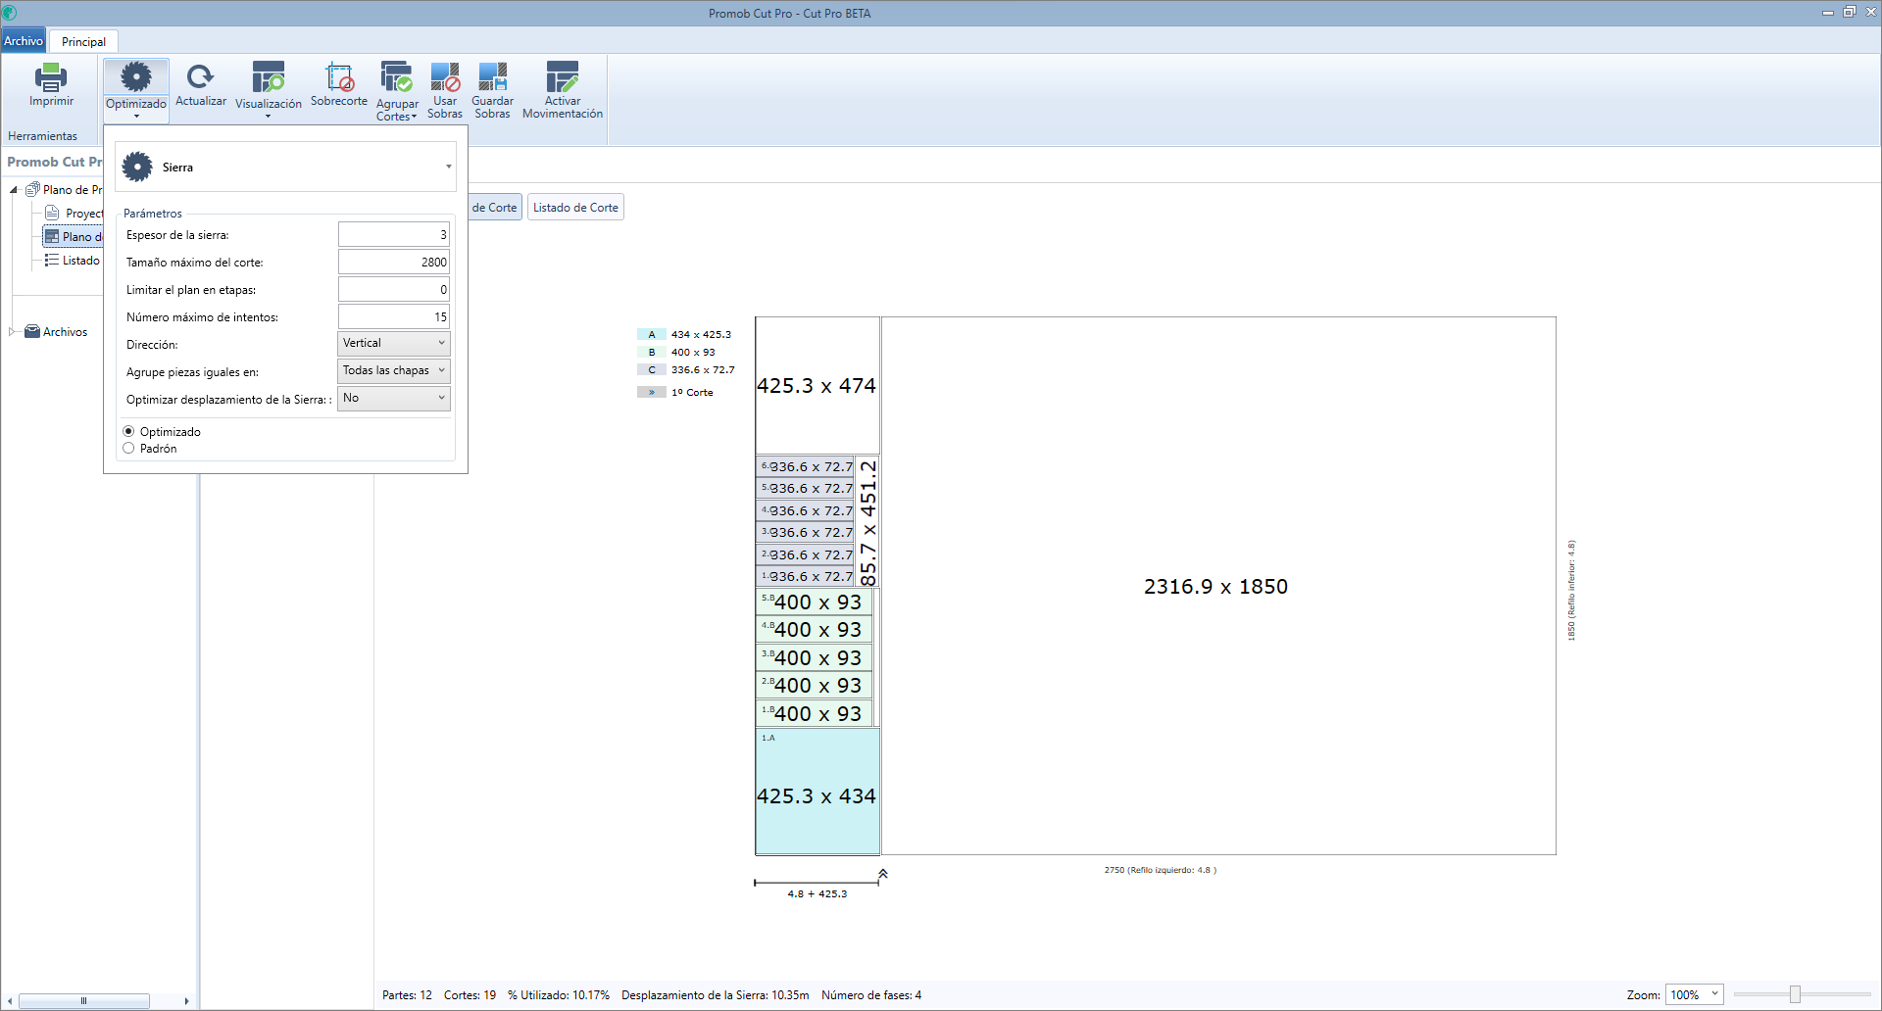Open the Zoom 100% dropdown

pyautogui.click(x=1694, y=994)
